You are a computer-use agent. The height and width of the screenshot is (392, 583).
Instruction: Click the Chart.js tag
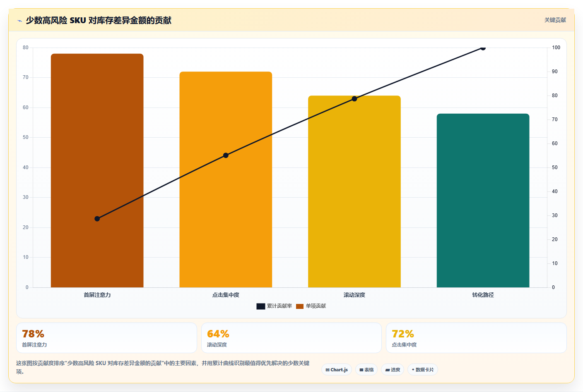point(337,370)
